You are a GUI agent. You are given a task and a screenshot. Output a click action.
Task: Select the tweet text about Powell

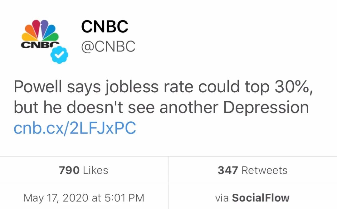[163, 97]
